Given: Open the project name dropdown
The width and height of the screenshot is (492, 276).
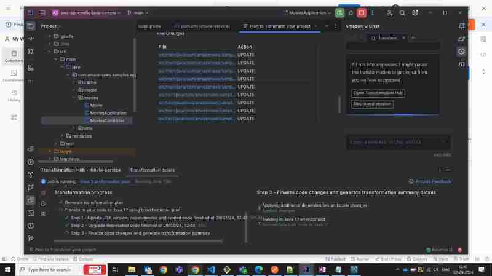Looking at the screenshot, I should click(87, 13).
